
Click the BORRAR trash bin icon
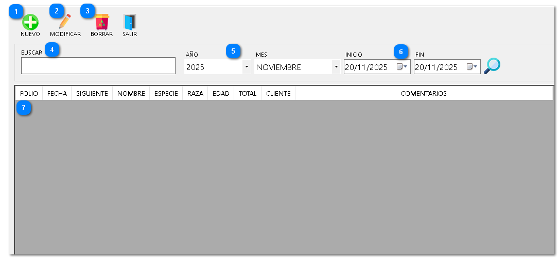[102, 22]
